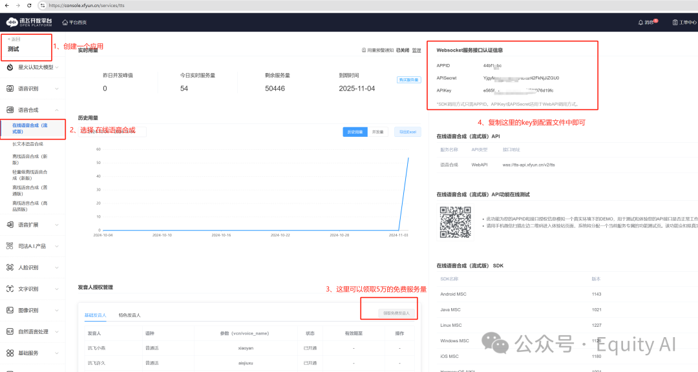Reload the page with the refresh icon
Viewport: 698px width, 372px height.
tap(29, 5)
